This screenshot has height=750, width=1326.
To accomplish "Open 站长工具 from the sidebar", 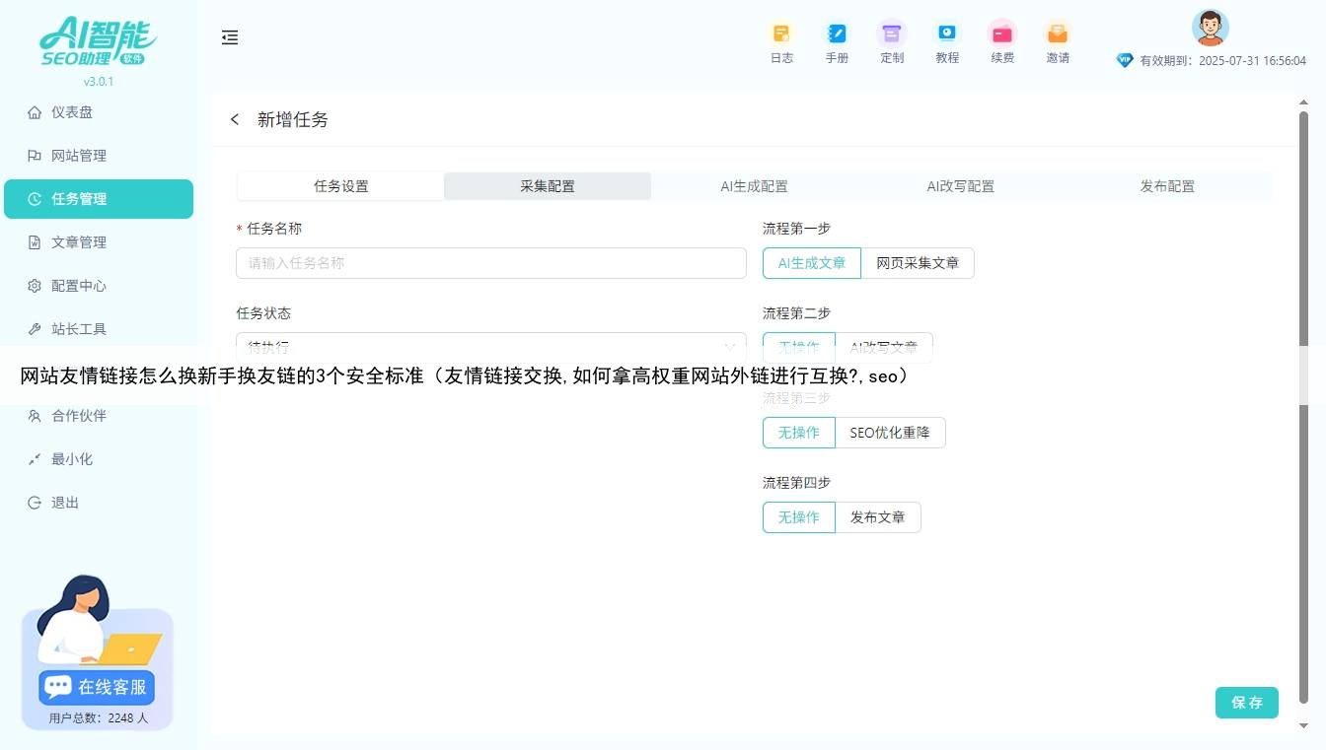I will pyautogui.click(x=79, y=328).
